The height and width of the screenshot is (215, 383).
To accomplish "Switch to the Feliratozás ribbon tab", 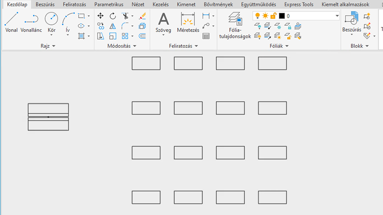I will pyautogui.click(x=74, y=4).
